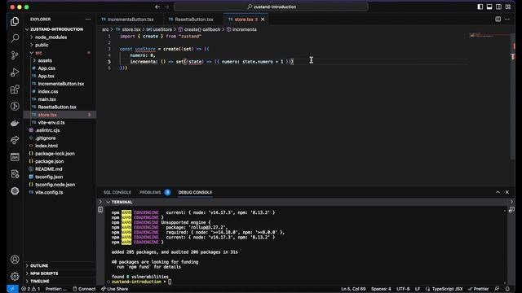The height and width of the screenshot is (293, 522).
Task: Open the SQL CONSOLE panel tab
Action: (117, 192)
